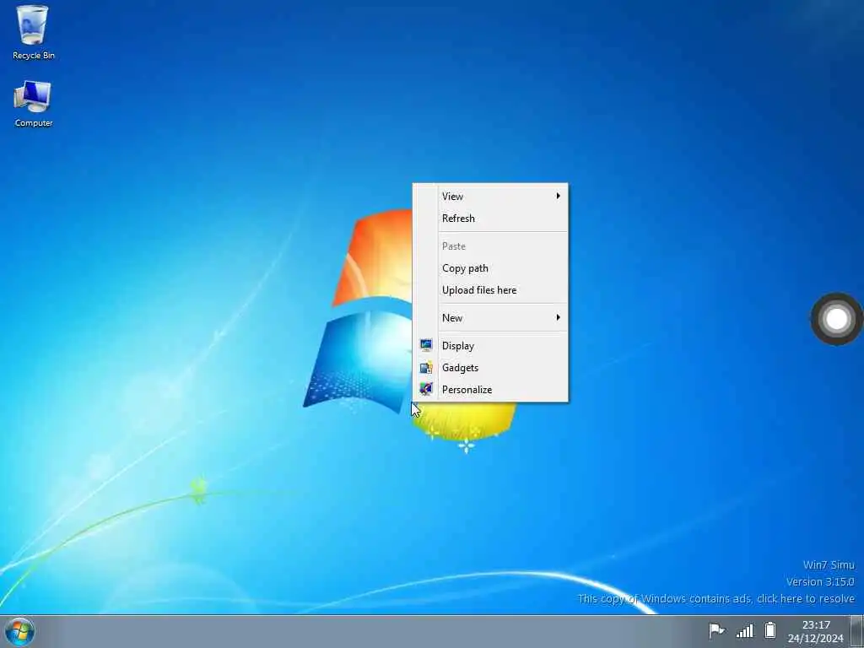
Task: Click the Display monitor icon in menu
Action: (x=426, y=345)
